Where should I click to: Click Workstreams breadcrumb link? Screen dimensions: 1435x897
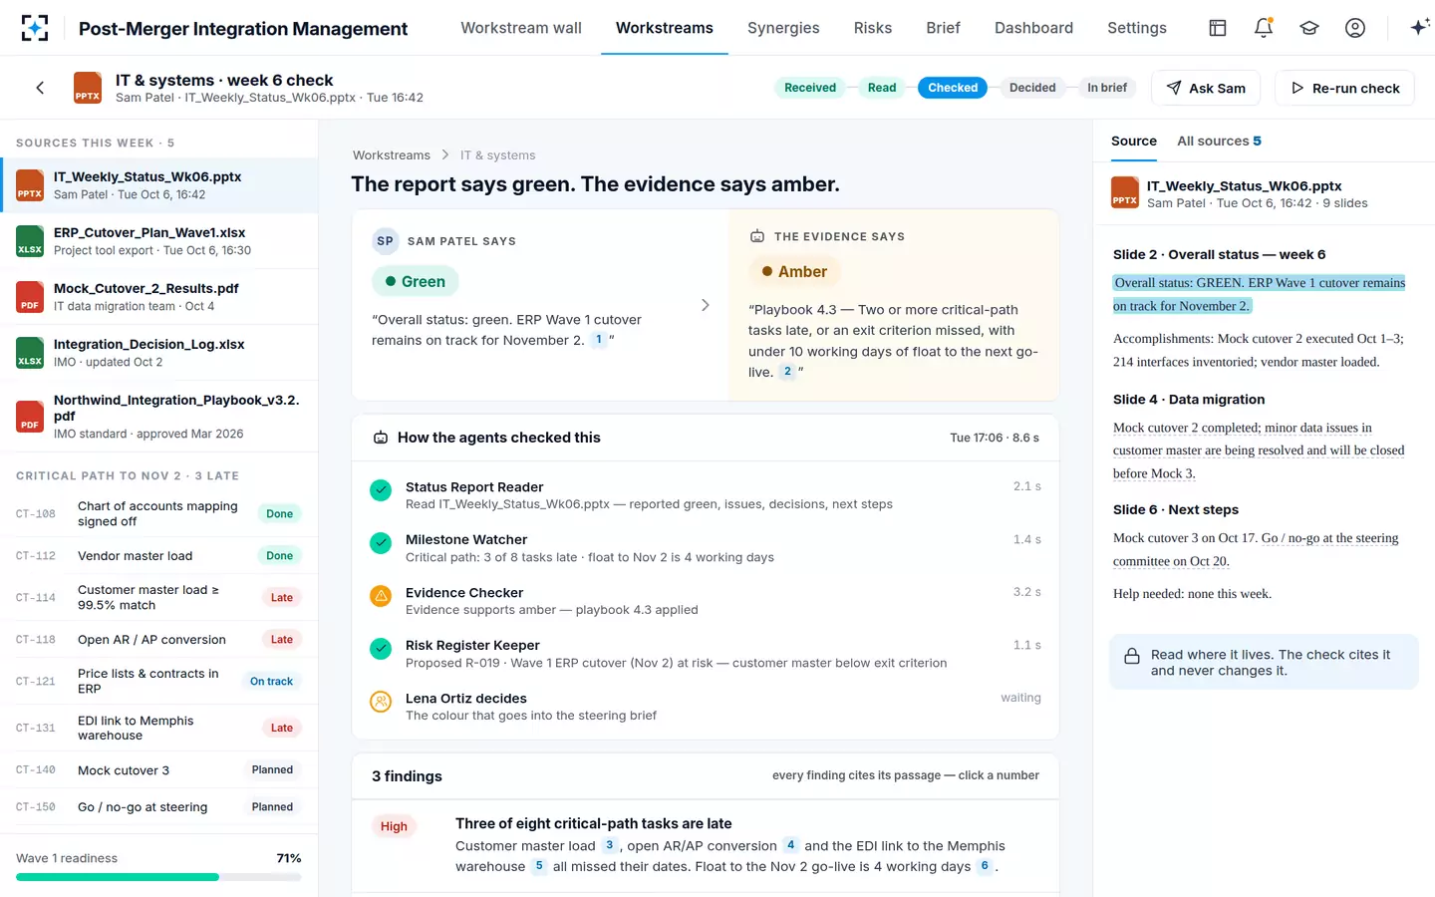[392, 155]
